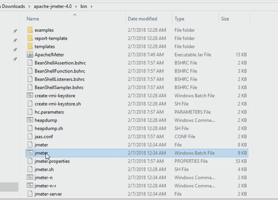Viewport: 278px width, 200px height.
Task: Click the templates folder icon
Action: (30, 46)
